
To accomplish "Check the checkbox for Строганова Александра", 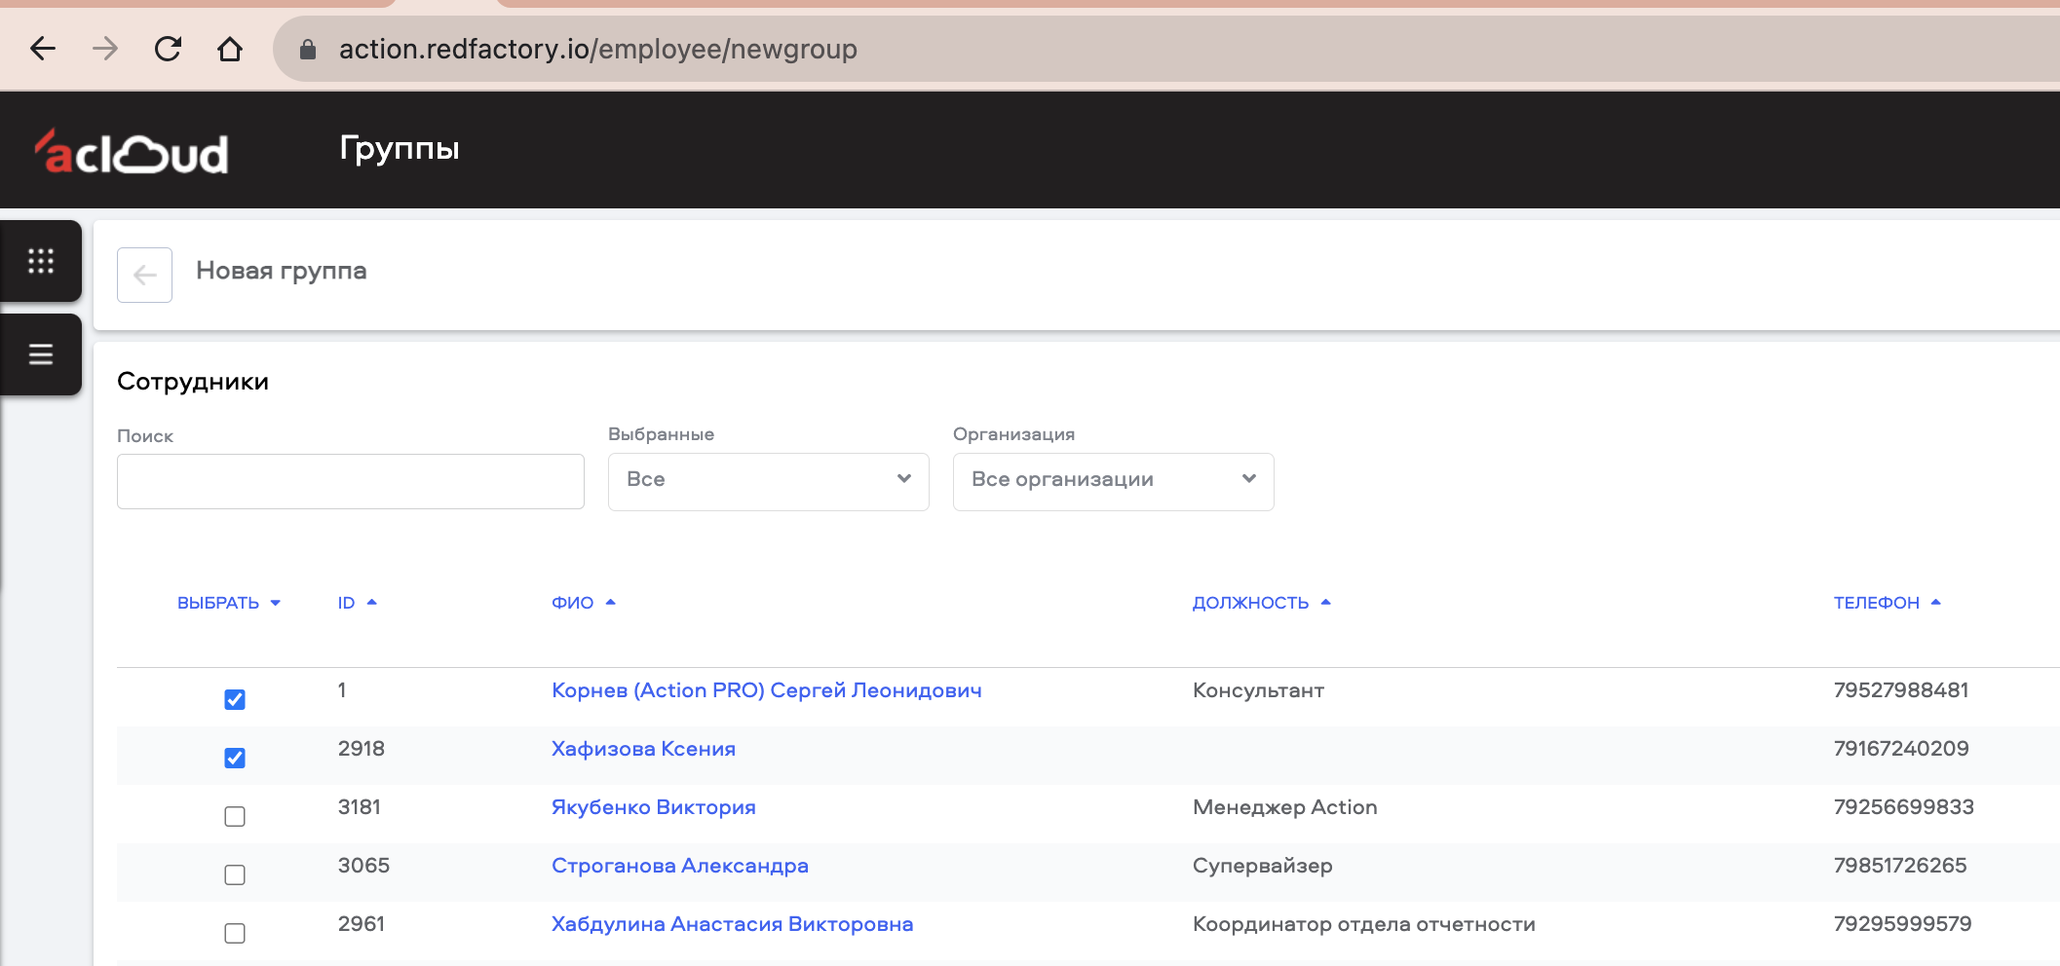I will [235, 874].
